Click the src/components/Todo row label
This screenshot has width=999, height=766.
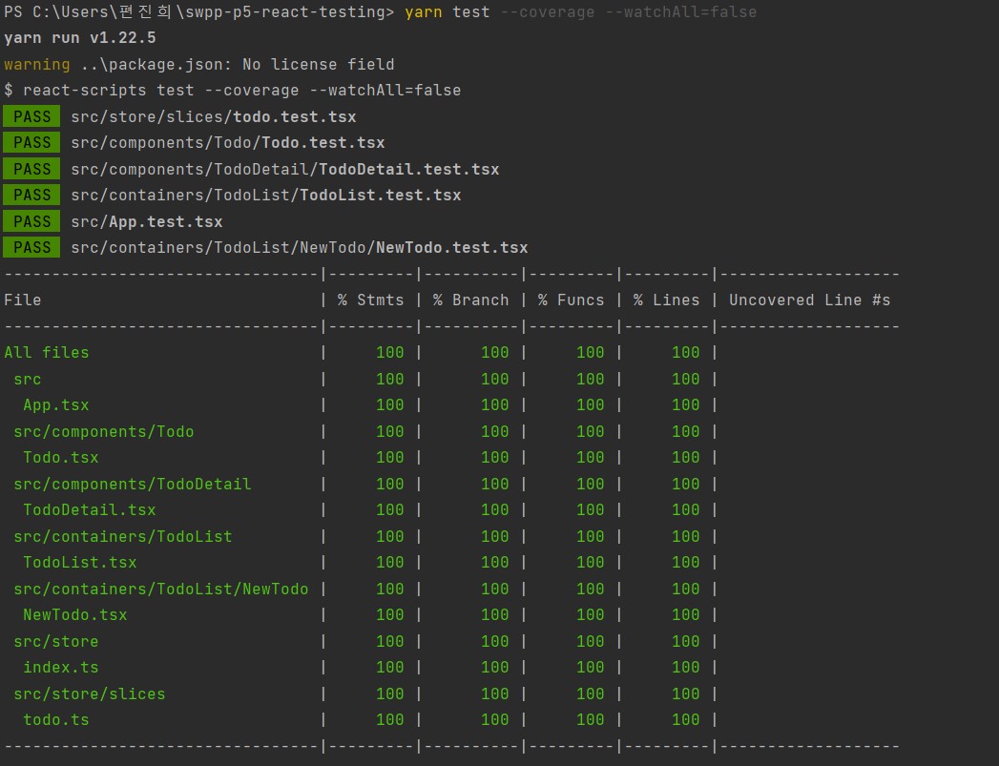(x=104, y=432)
